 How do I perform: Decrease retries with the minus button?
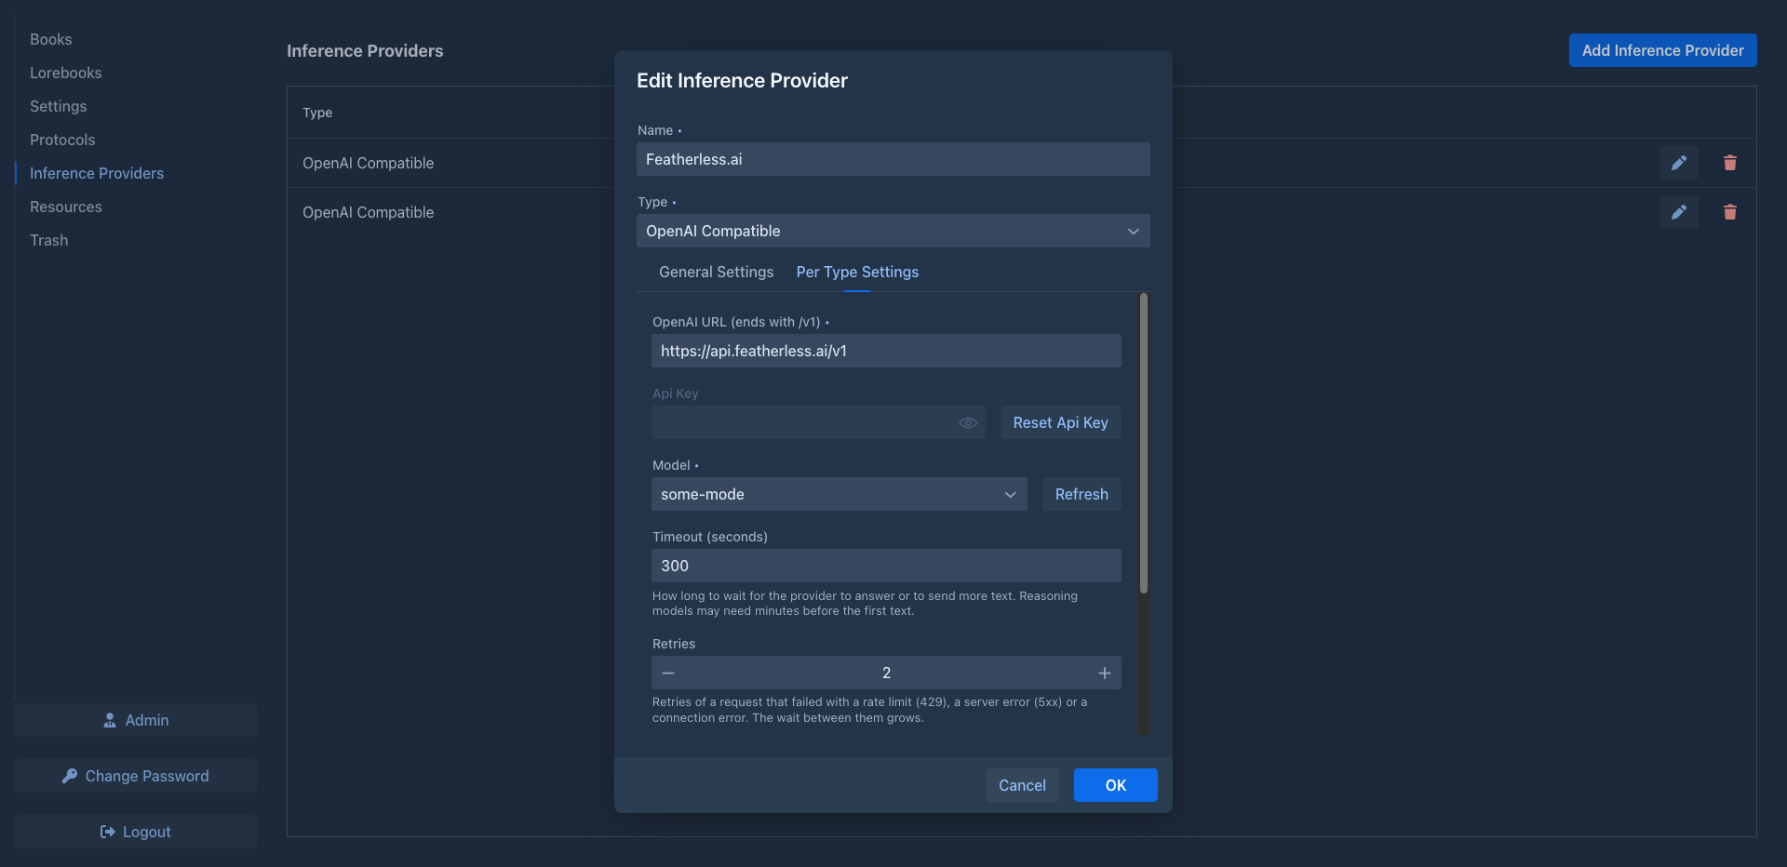(x=668, y=673)
